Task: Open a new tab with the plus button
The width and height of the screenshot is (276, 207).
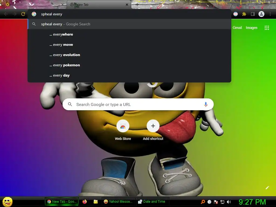Action: (x=137, y=5)
